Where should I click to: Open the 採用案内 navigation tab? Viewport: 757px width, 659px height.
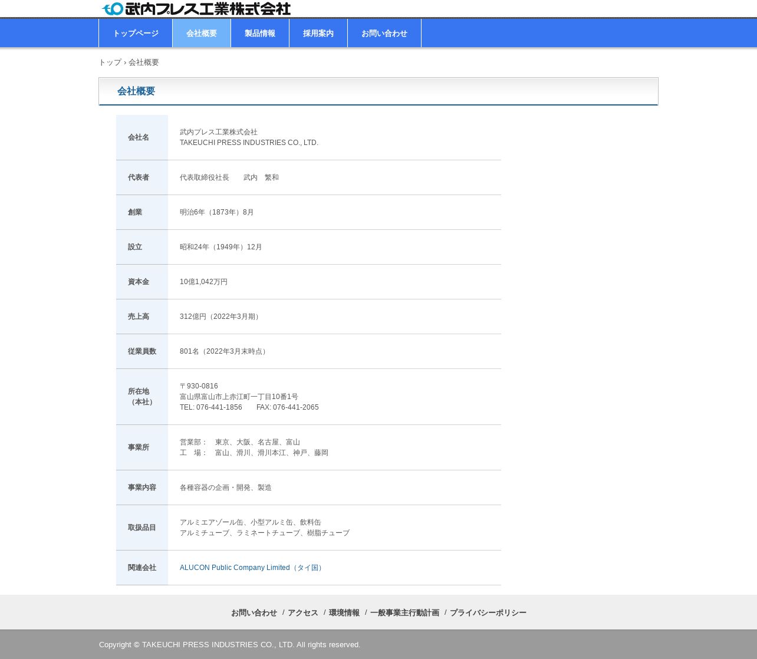point(318,33)
